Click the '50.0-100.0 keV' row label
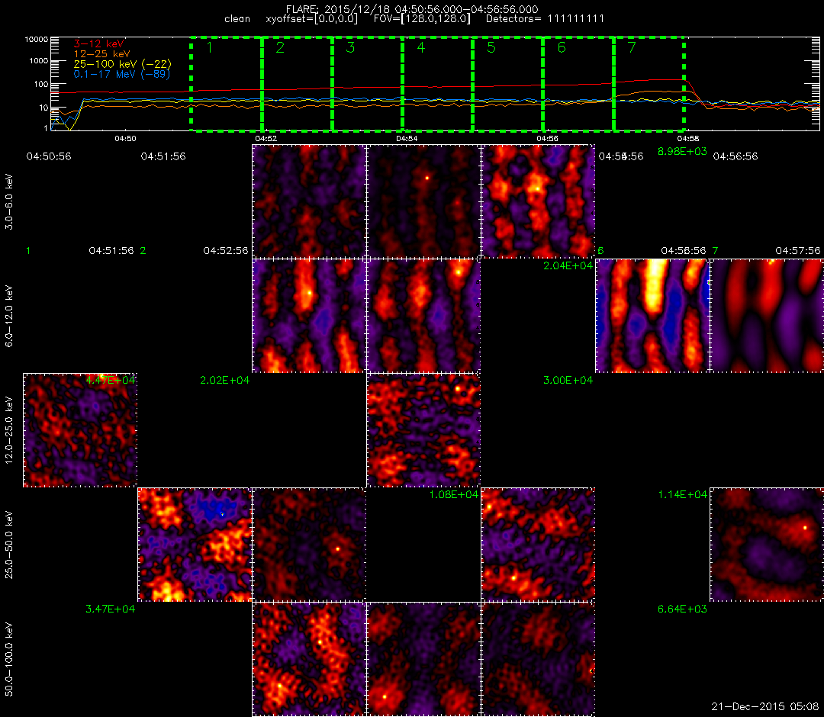This screenshot has width=824, height=717. pos(9,660)
